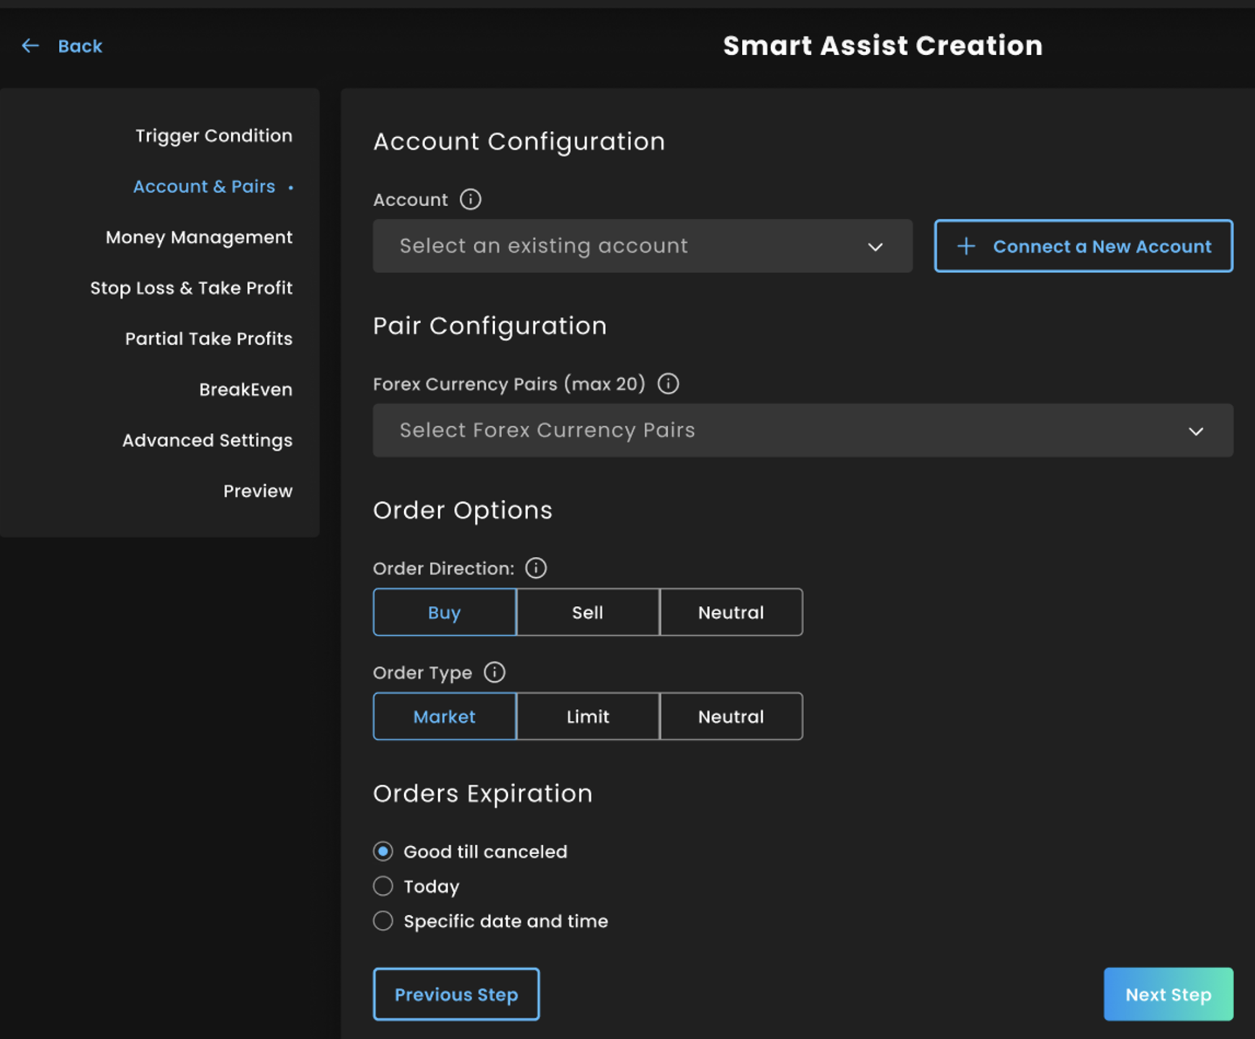Go to Money Management step
Viewport: 1255px width, 1039px height.
click(199, 238)
